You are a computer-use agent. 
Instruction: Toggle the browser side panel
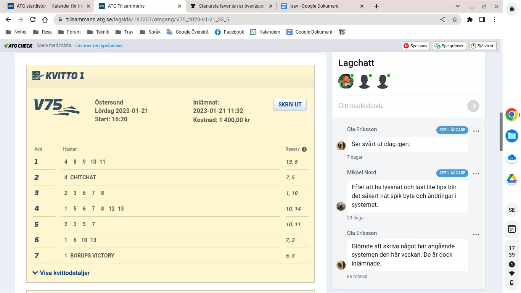click(x=482, y=19)
